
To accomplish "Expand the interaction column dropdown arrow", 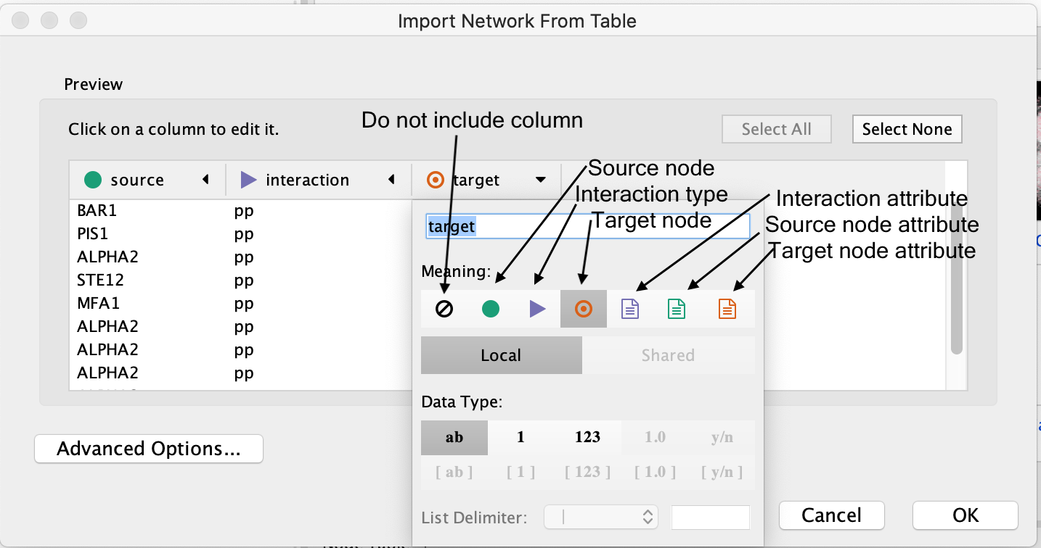I will 391,180.
